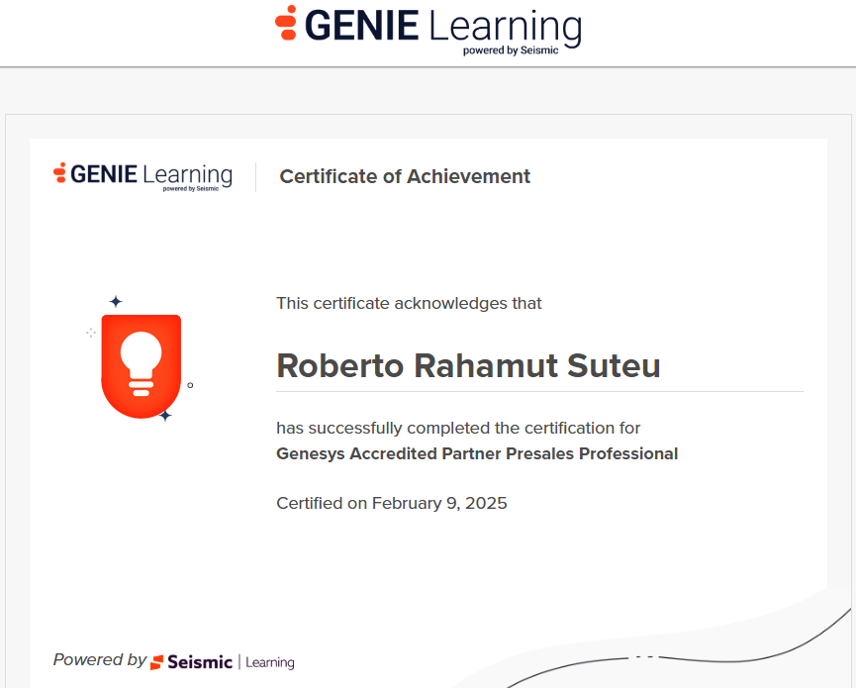Click the 'Powered by' footer text
856x688 pixels.
point(100,659)
